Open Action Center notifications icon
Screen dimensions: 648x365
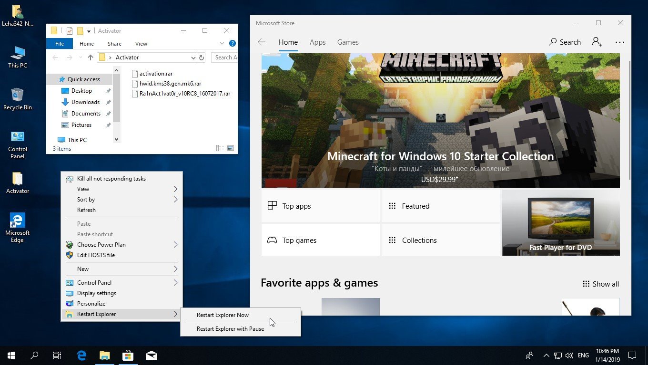point(632,355)
